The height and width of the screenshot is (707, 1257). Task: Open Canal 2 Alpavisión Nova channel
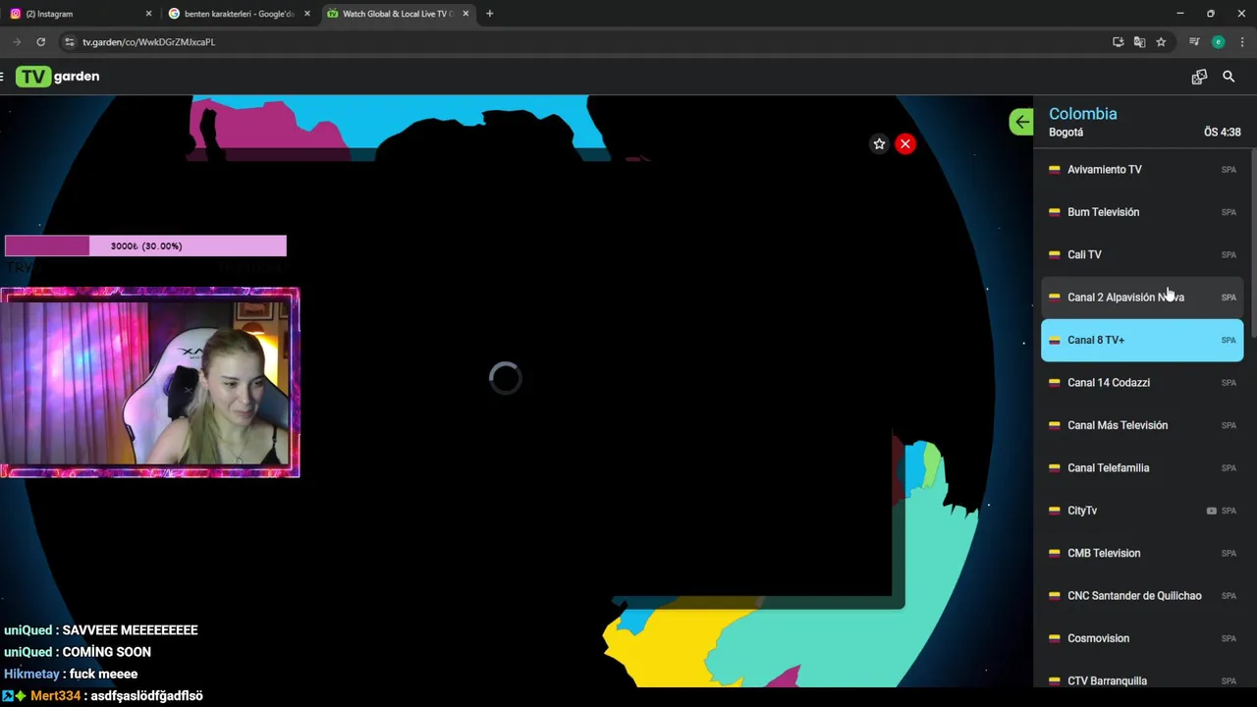tap(1142, 298)
